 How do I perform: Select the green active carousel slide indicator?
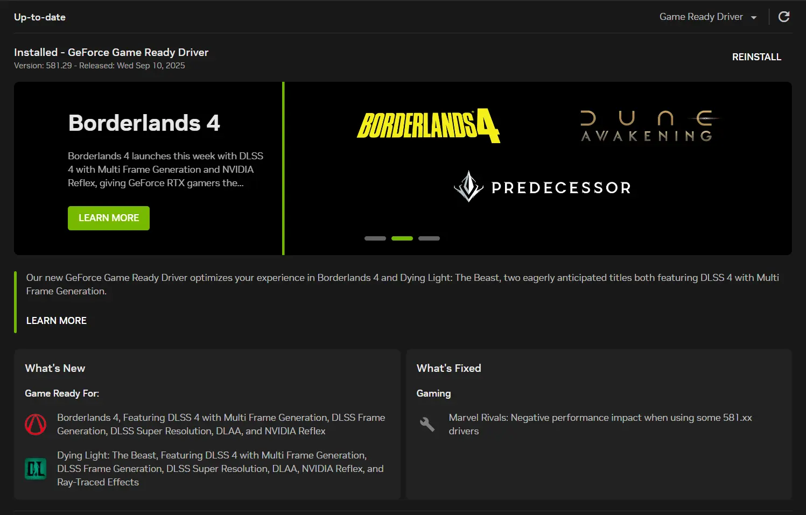point(402,238)
